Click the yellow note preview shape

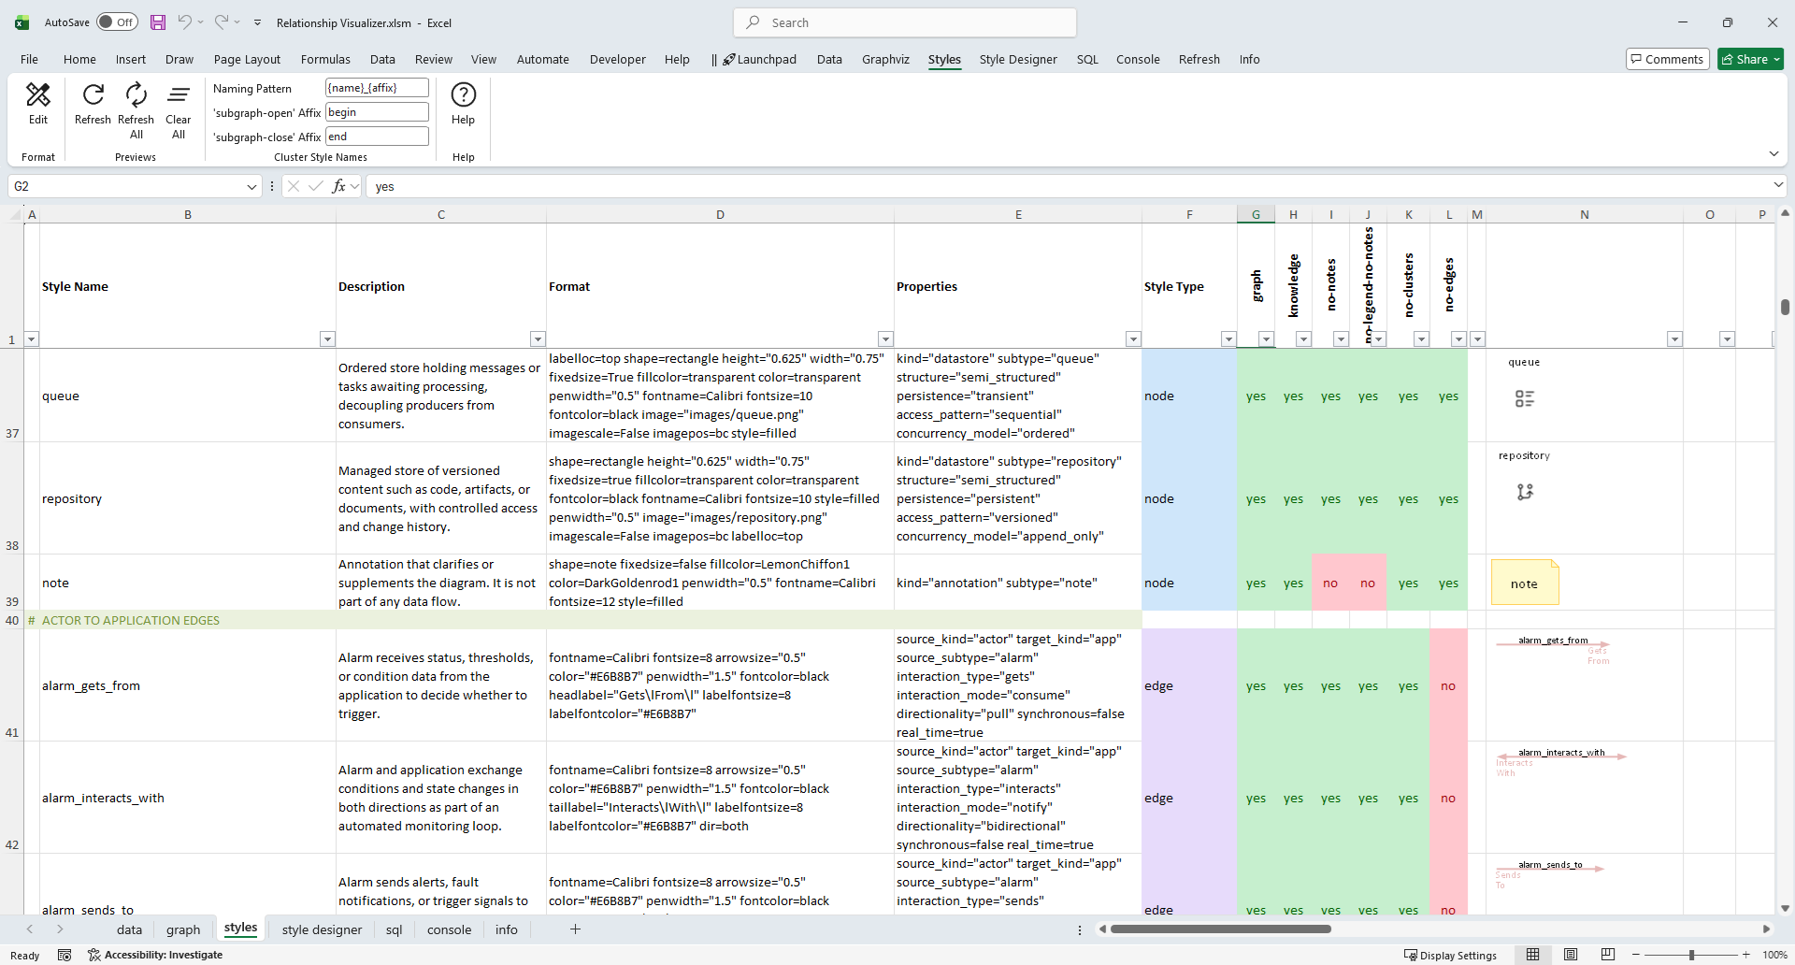(x=1525, y=583)
